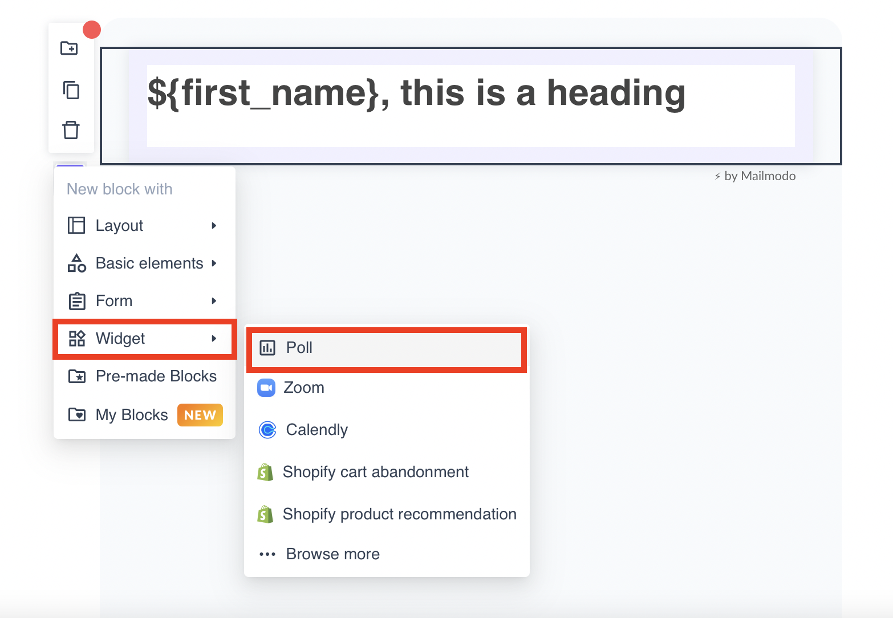This screenshot has height=618, width=893.
Task: Expand the Basic elements submenu arrow
Action: pos(214,263)
